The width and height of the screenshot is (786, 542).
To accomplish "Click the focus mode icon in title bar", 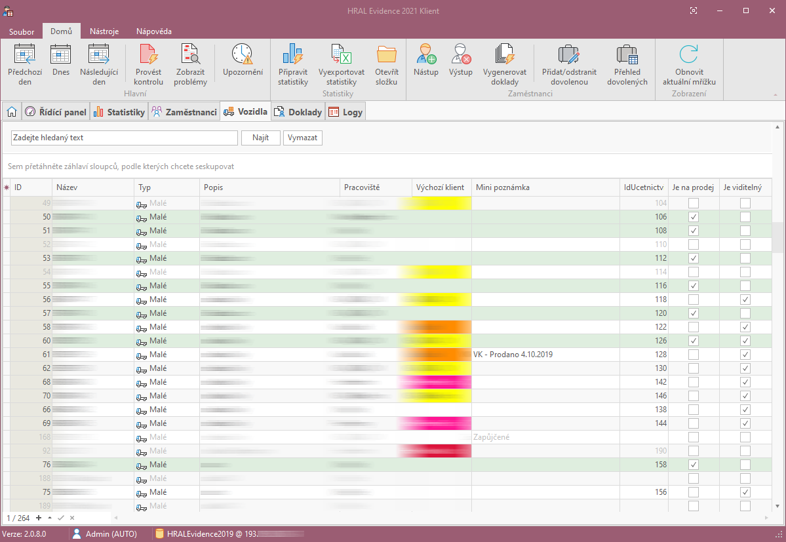I will pyautogui.click(x=694, y=10).
